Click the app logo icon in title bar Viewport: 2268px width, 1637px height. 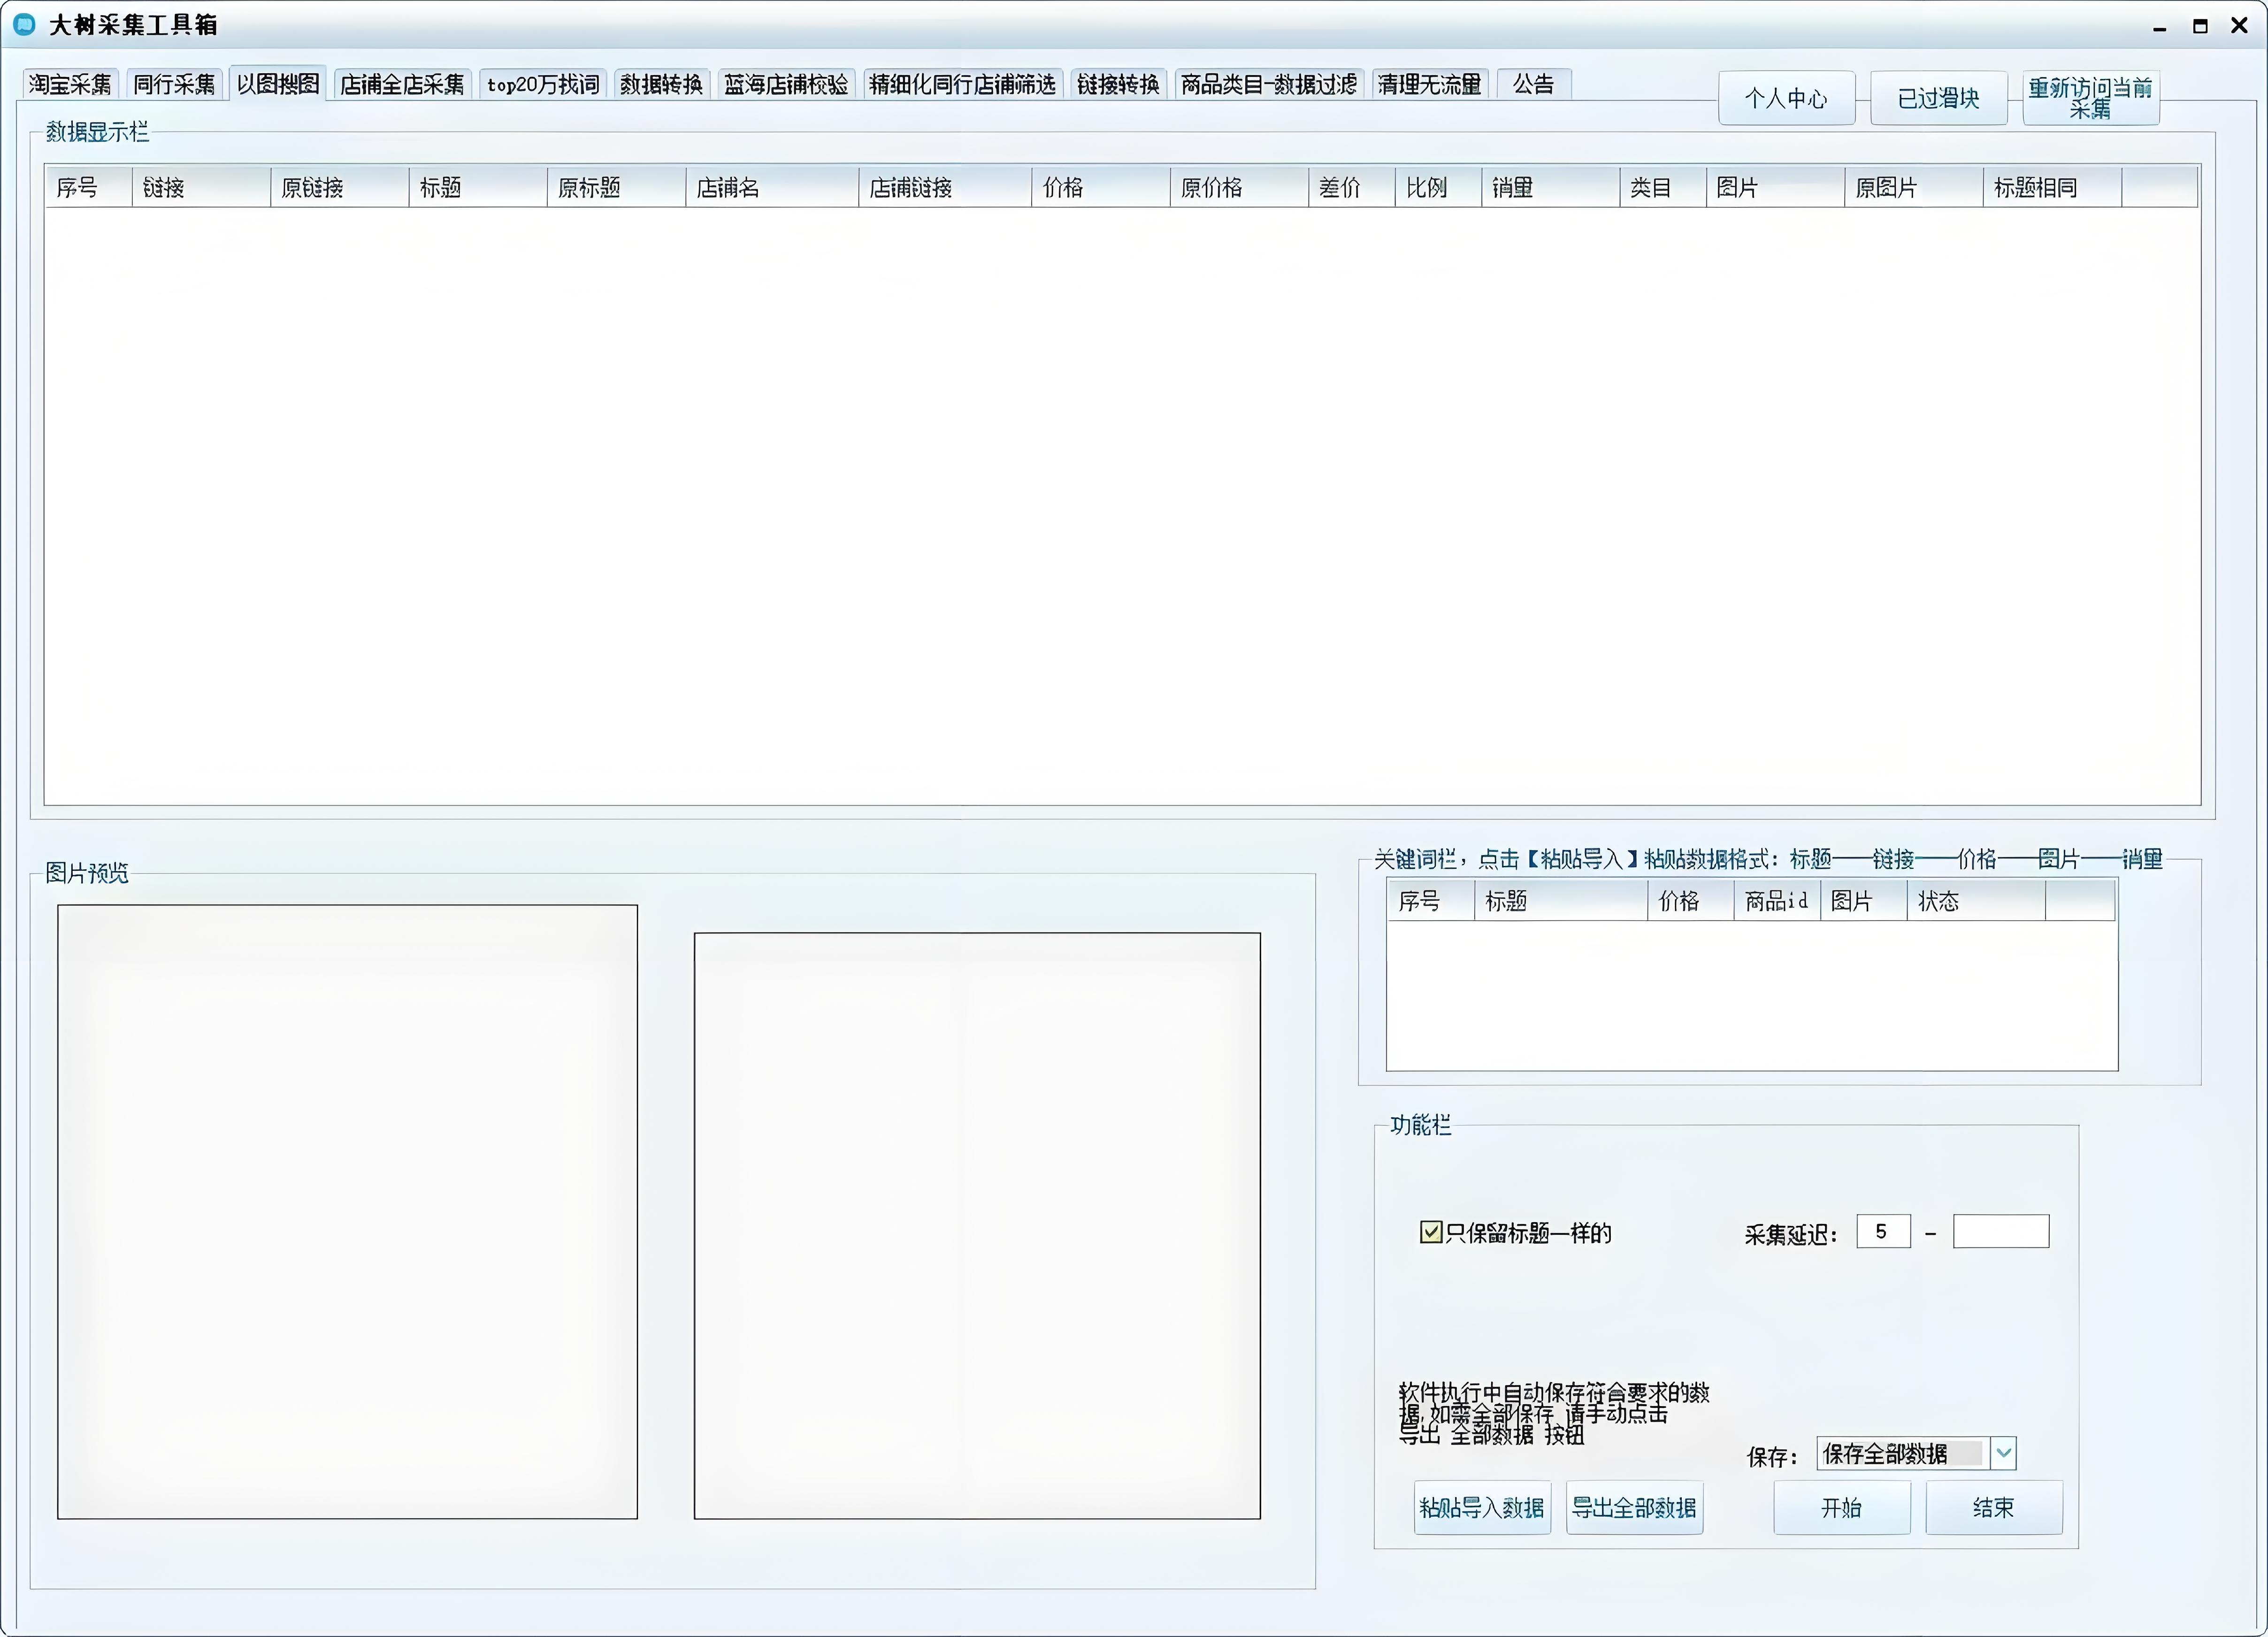tap(24, 24)
